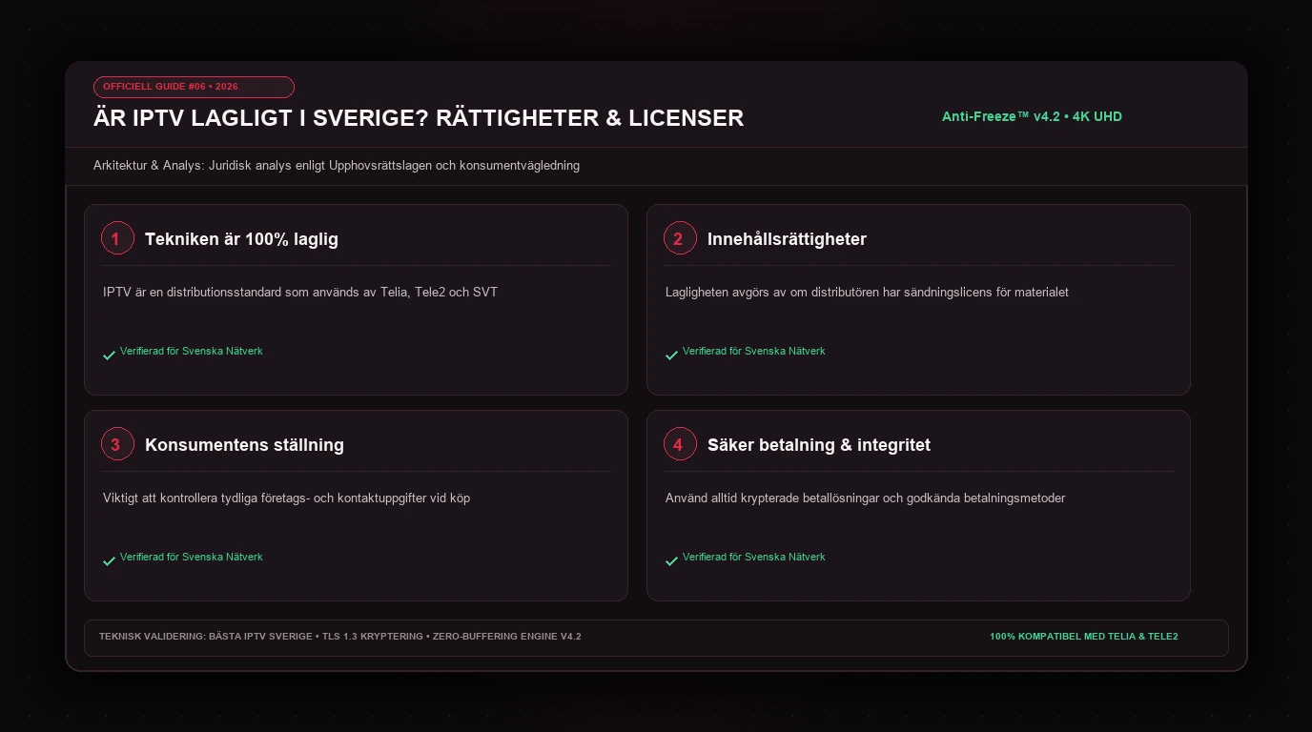Image resolution: width=1312 pixels, height=732 pixels.
Task: Select the Anti-Freeze v4.2 • 4K UHD label
Action: click(1032, 116)
